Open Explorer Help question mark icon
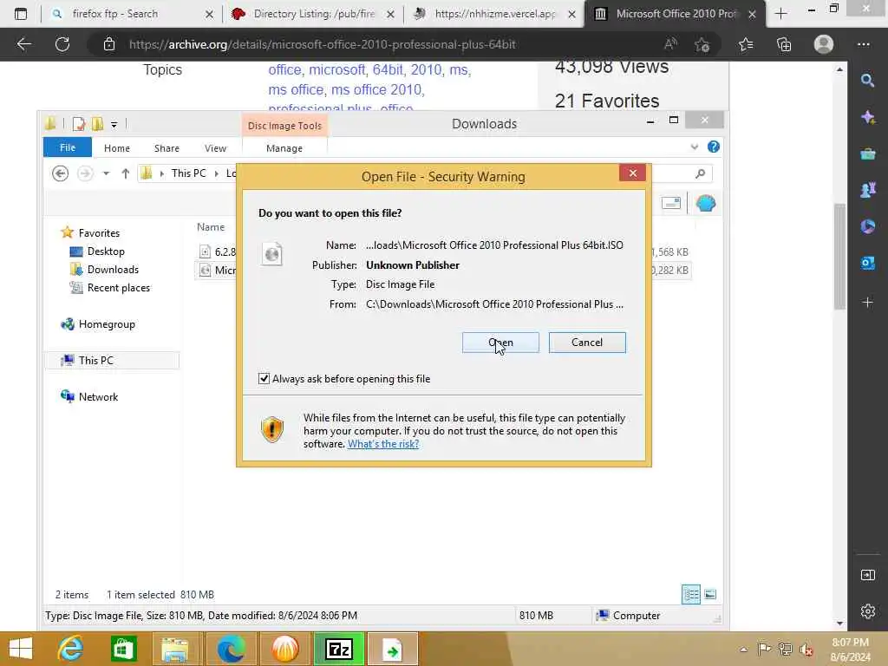Screen dimensions: 888x666 coord(714,147)
